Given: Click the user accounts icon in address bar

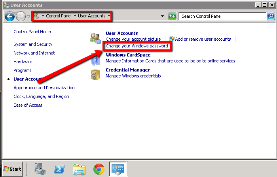Looking at the screenshot, I should pyautogui.click(x=36, y=16).
